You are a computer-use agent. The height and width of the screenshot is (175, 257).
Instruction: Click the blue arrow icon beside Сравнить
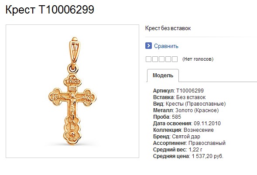pos(148,46)
